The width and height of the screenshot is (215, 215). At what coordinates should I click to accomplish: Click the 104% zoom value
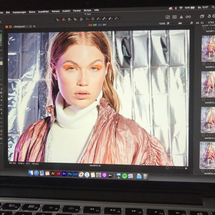click(162, 24)
